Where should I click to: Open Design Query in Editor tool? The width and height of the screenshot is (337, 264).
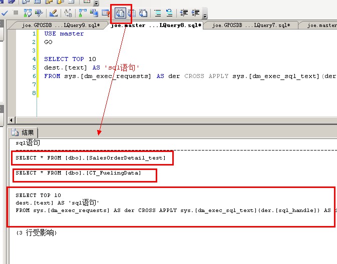[x=54, y=13]
